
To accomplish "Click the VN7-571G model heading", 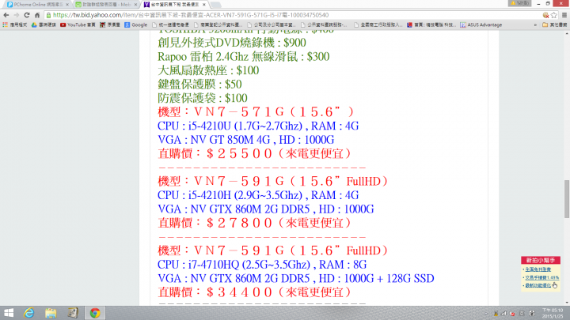I will pyautogui.click(x=256, y=111).
